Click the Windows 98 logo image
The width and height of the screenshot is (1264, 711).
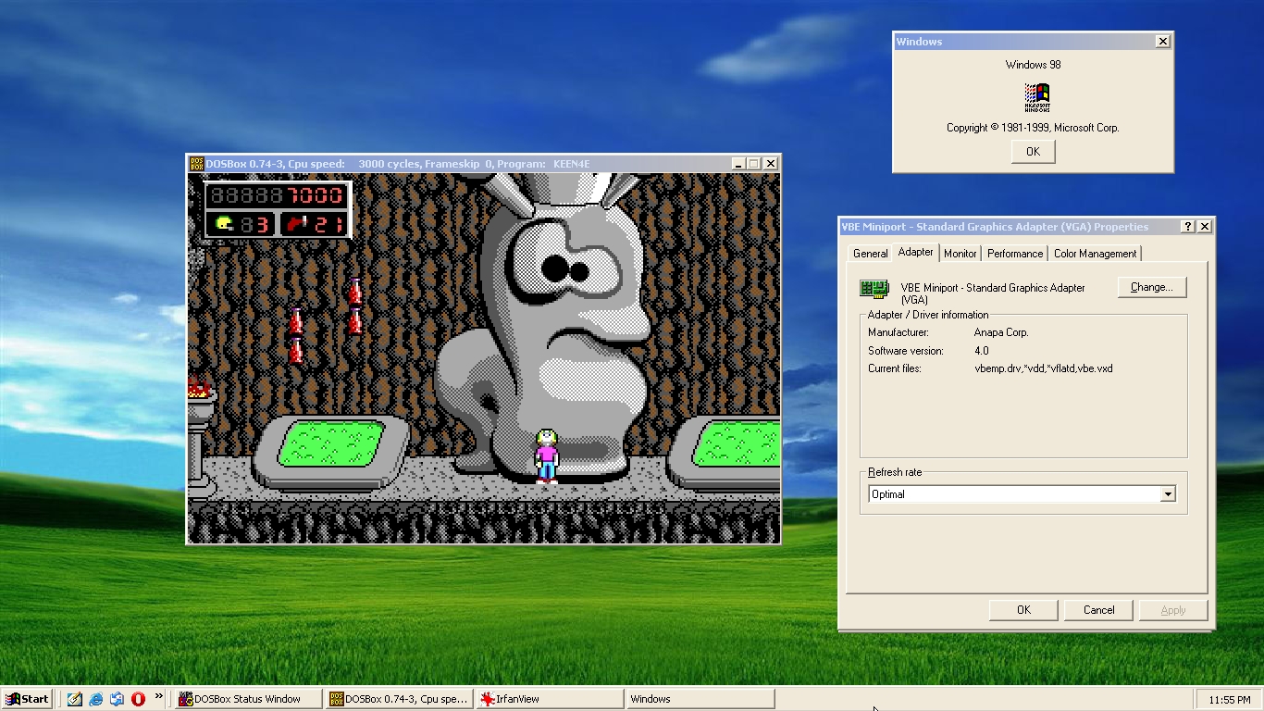(1037, 97)
